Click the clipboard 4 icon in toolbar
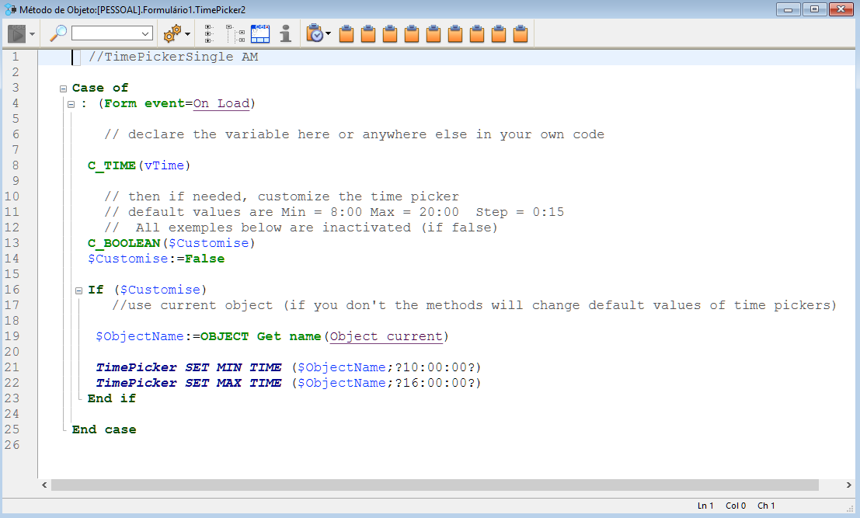This screenshot has width=860, height=518. tap(412, 33)
